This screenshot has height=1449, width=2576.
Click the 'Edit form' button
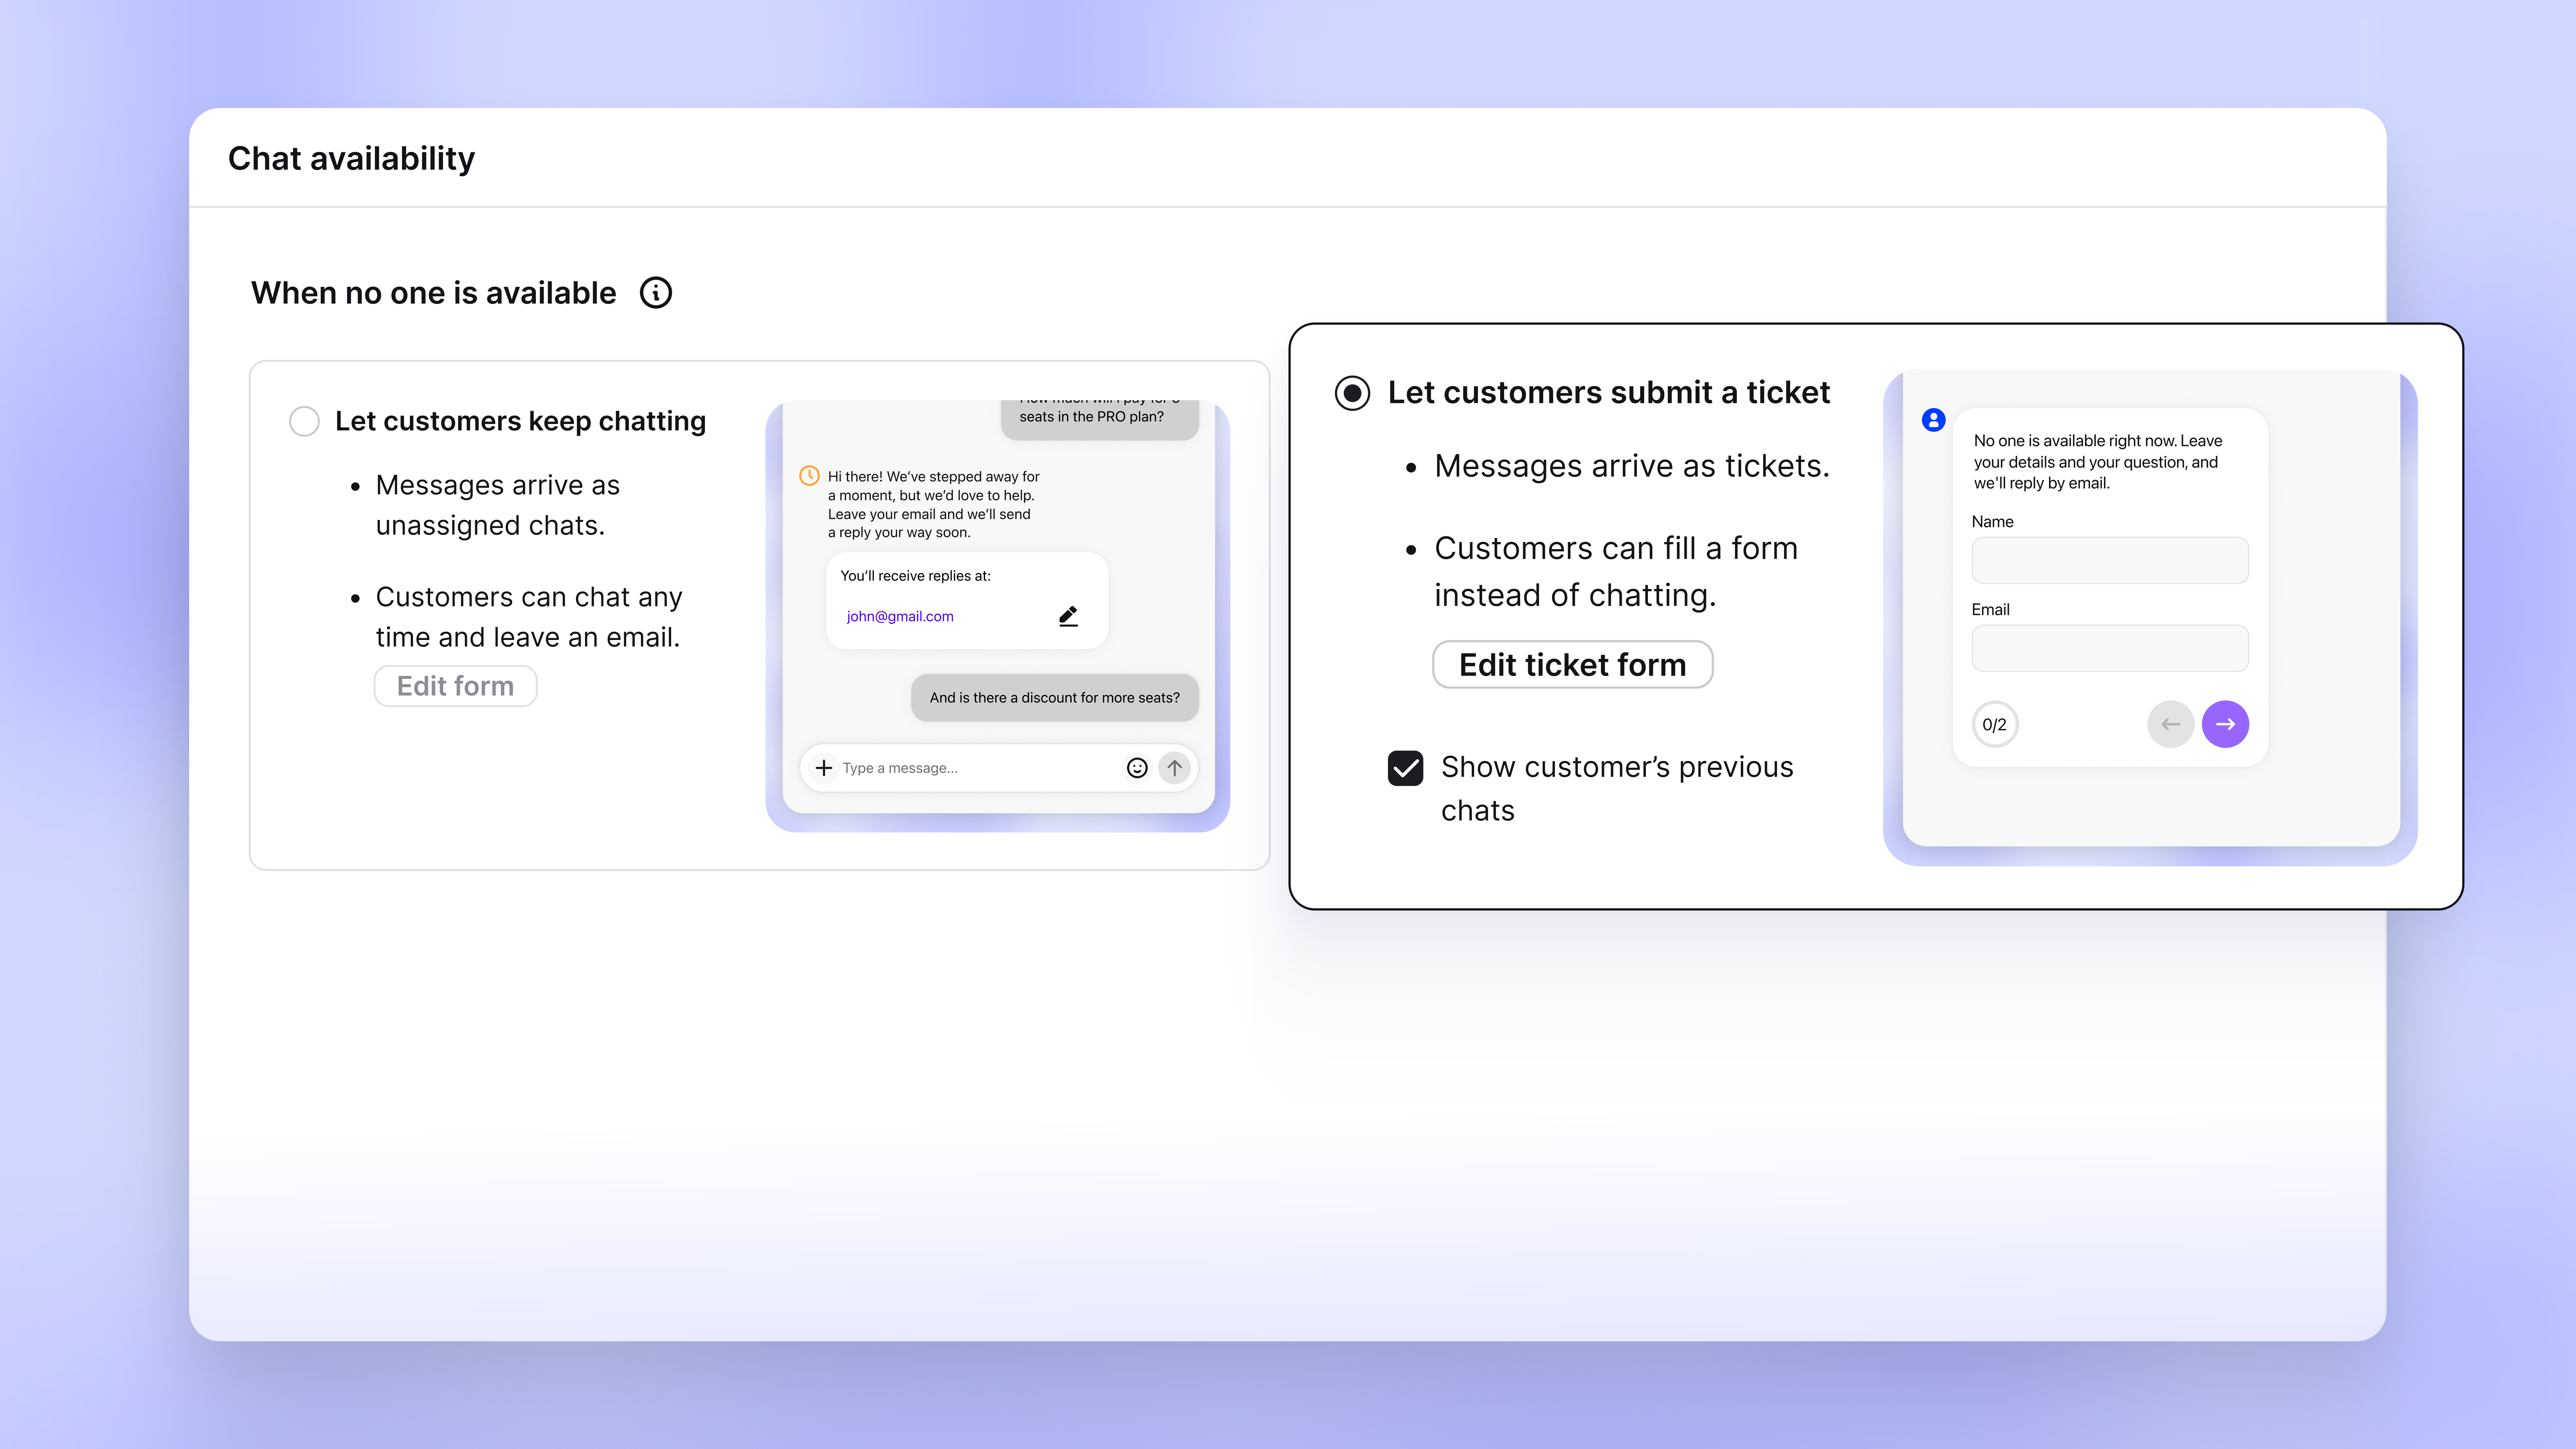click(455, 686)
